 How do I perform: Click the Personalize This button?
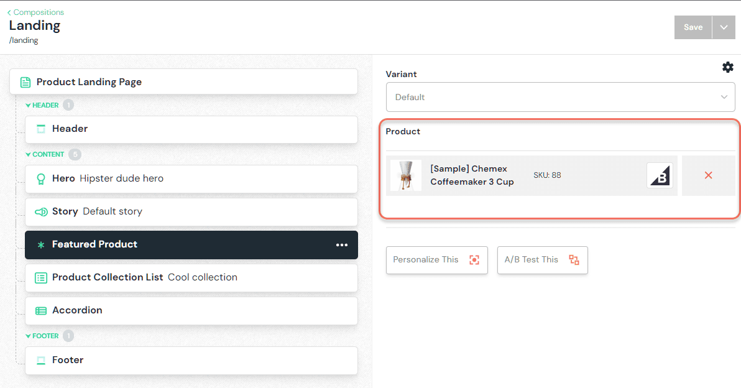tap(436, 260)
